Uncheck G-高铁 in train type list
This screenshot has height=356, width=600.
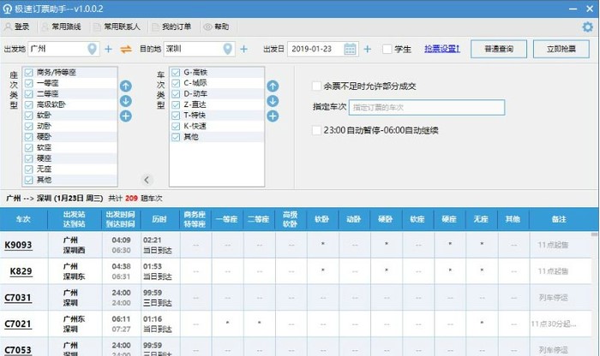click(175, 74)
